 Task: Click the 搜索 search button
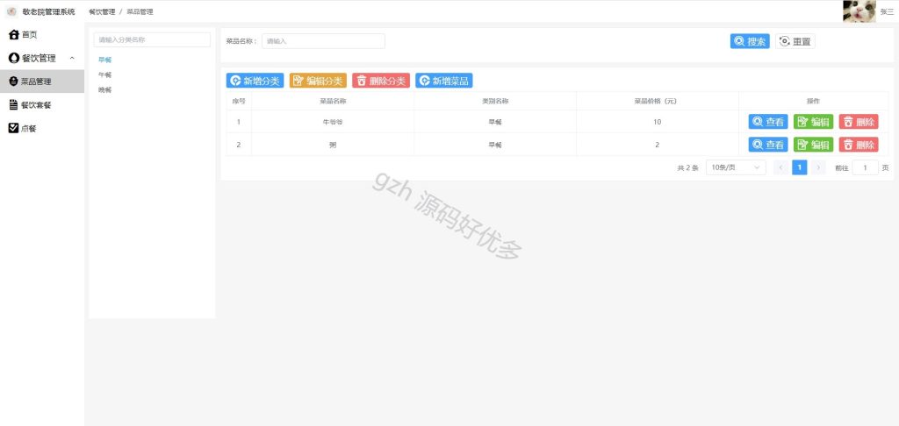(750, 41)
